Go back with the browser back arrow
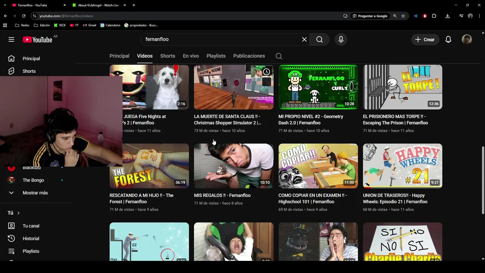485x273 pixels. click(x=5, y=16)
